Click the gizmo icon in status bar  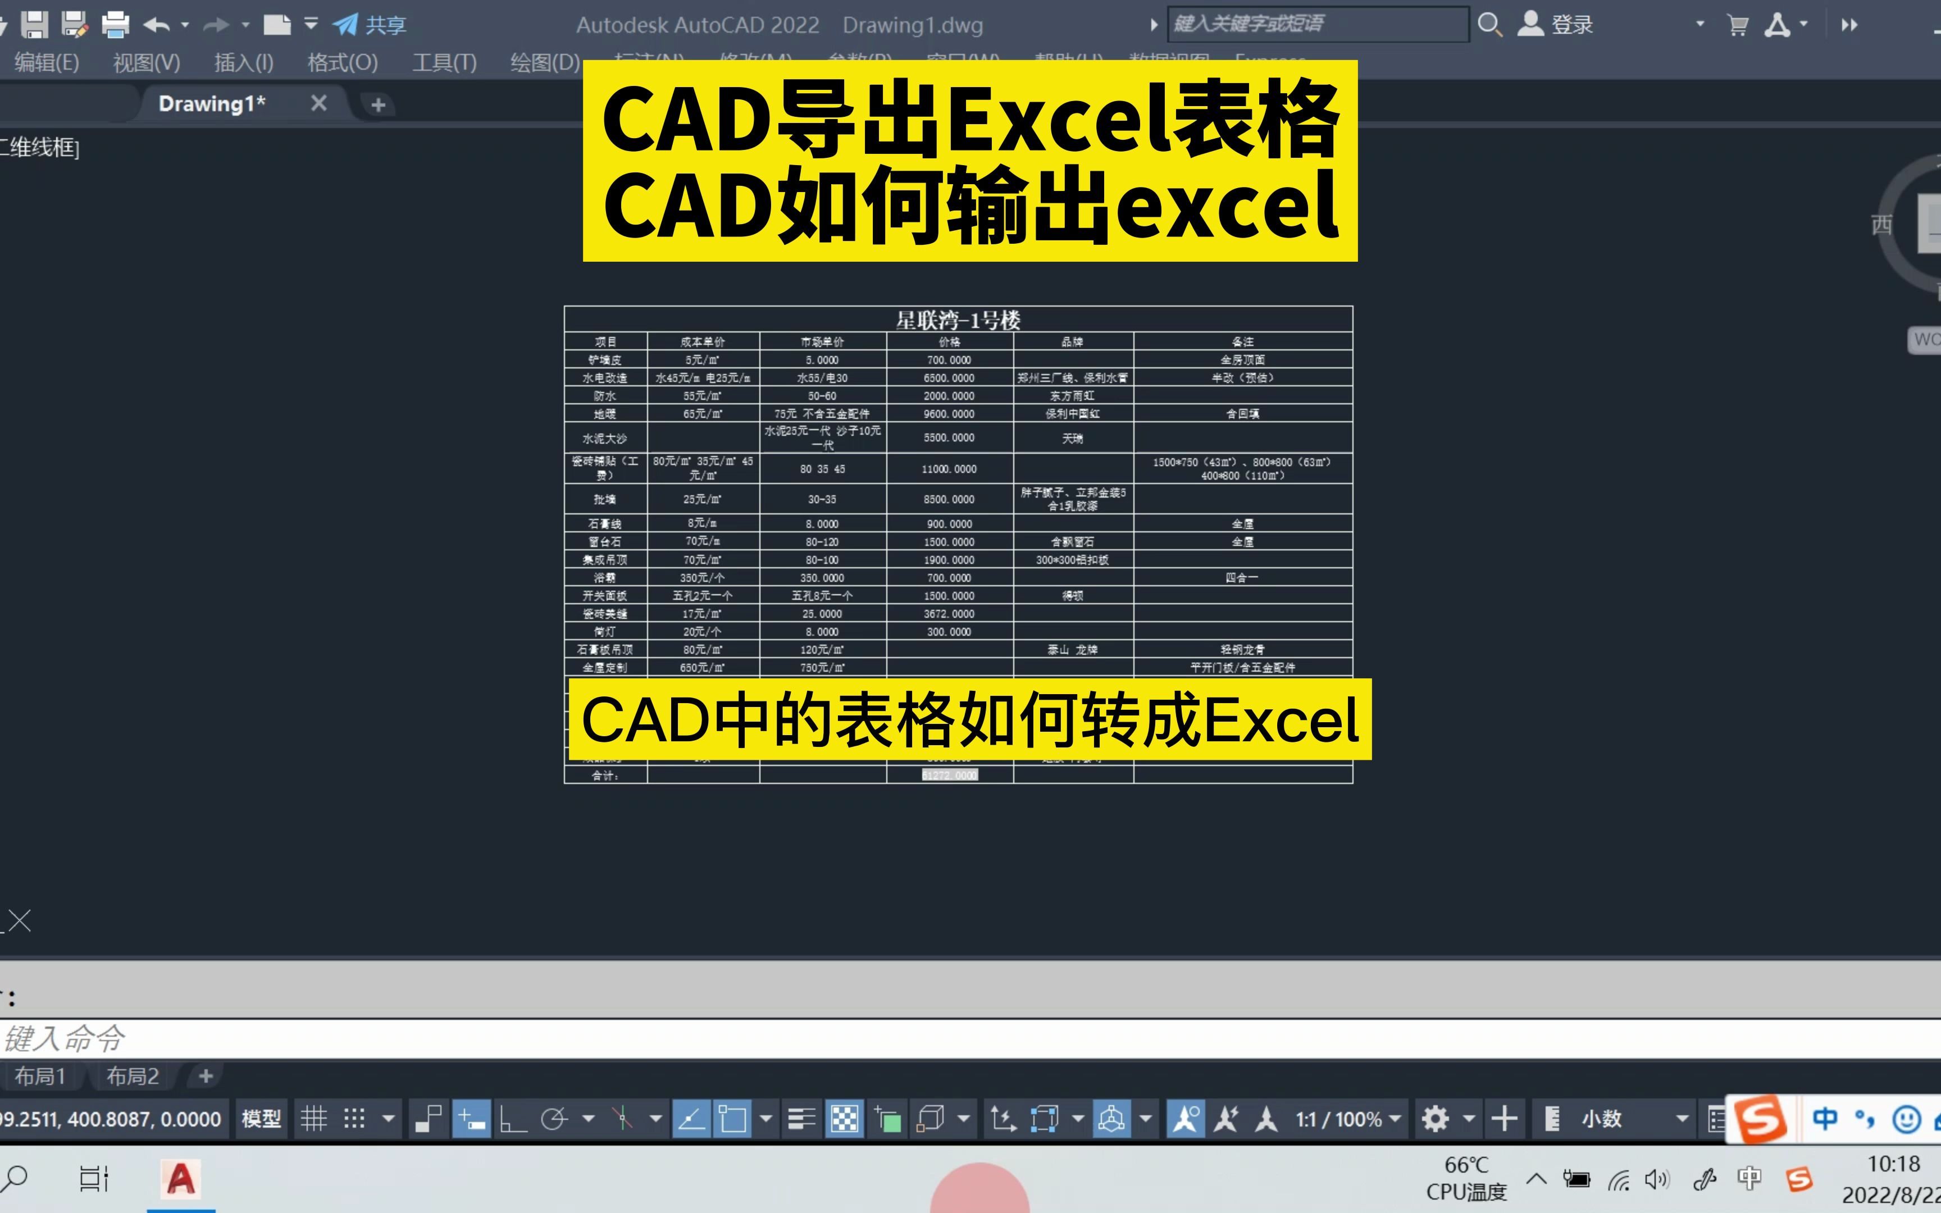[1111, 1118]
